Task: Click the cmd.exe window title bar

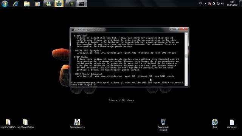Action: [x=120, y=29]
